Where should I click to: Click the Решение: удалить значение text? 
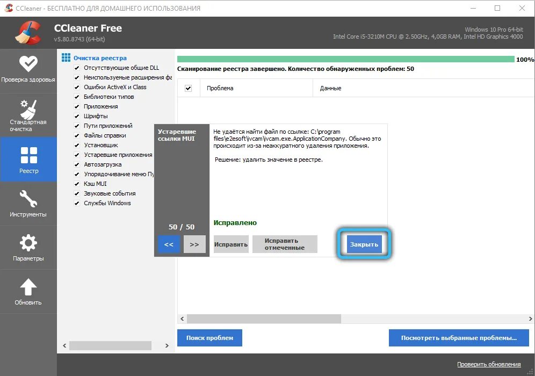269,160
